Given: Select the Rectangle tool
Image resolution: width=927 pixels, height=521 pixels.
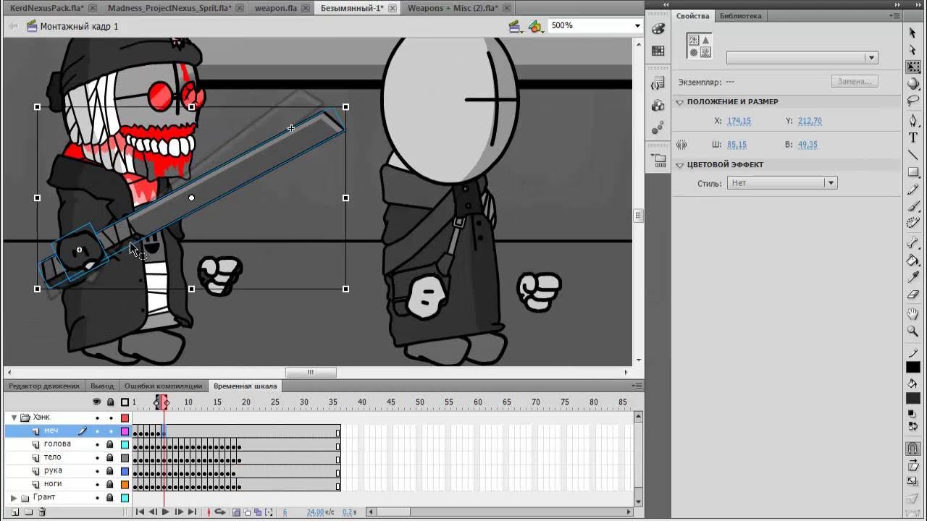Looking at the screenshot, I should click(913, 172).
